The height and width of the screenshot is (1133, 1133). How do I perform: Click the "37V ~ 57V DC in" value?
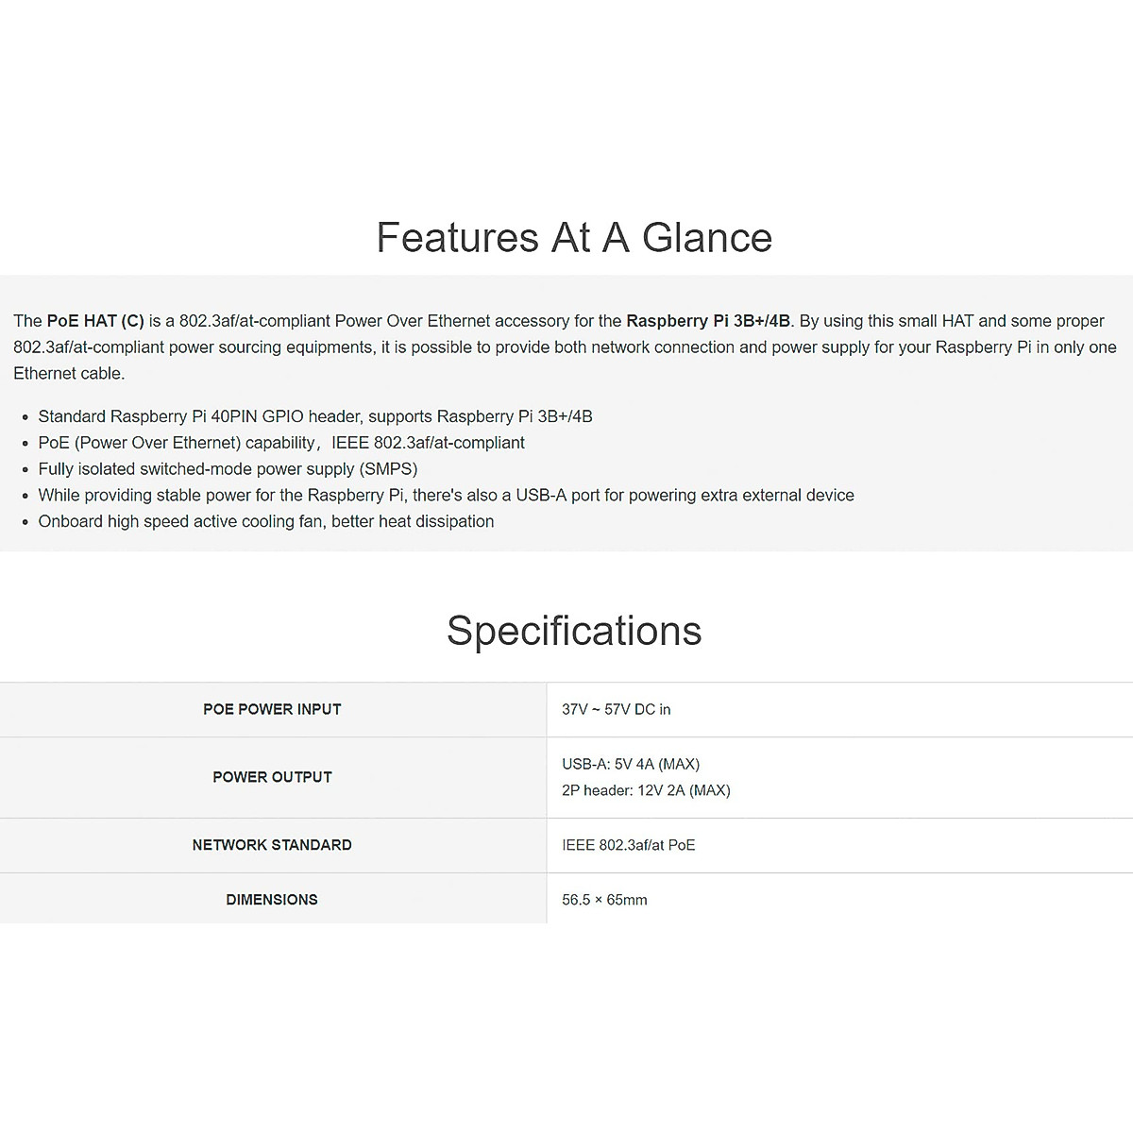point(617,709)
